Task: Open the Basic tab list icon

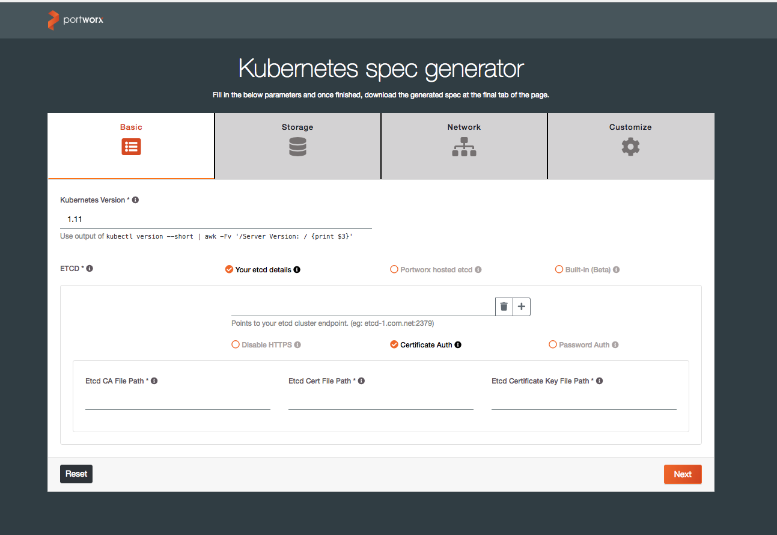Action: click(131, 147)
